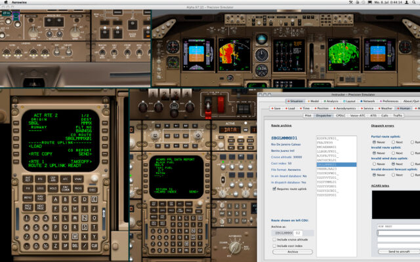Enable the Include cost index checkbox
420x262 pixels.
pyautogui.click(x=274, y=245)
